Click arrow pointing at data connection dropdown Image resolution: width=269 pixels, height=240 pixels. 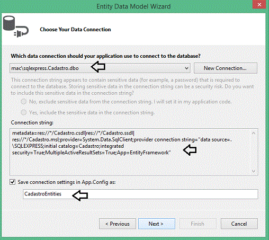point(98,67)
